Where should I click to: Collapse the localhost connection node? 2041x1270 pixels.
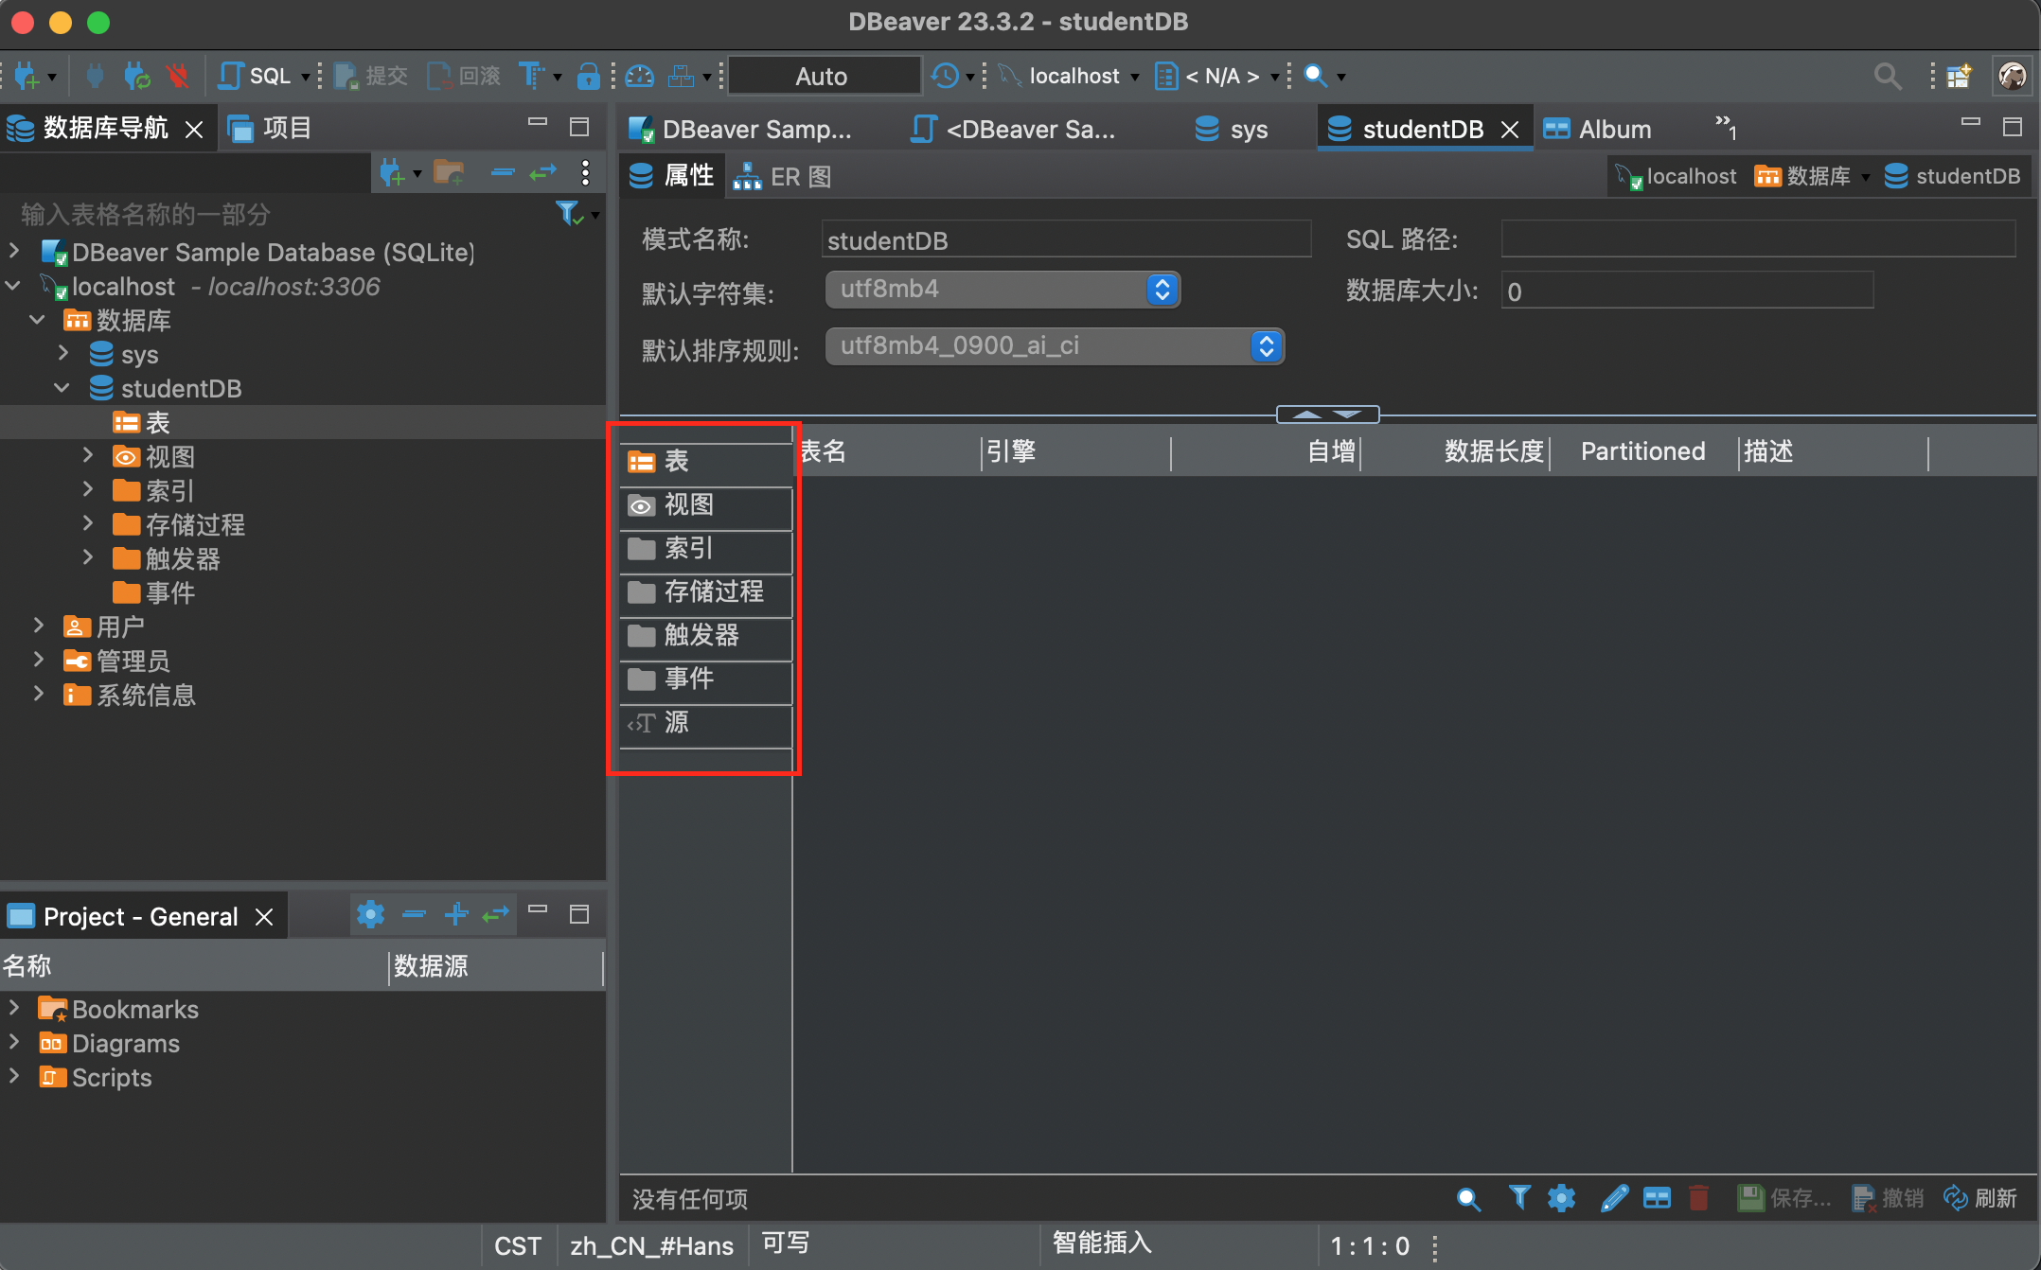click(14, 285)
